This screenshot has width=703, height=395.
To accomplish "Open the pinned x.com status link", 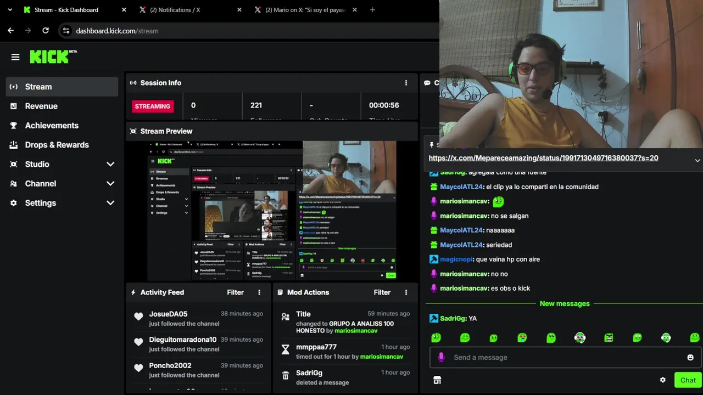I will [543, 158].
